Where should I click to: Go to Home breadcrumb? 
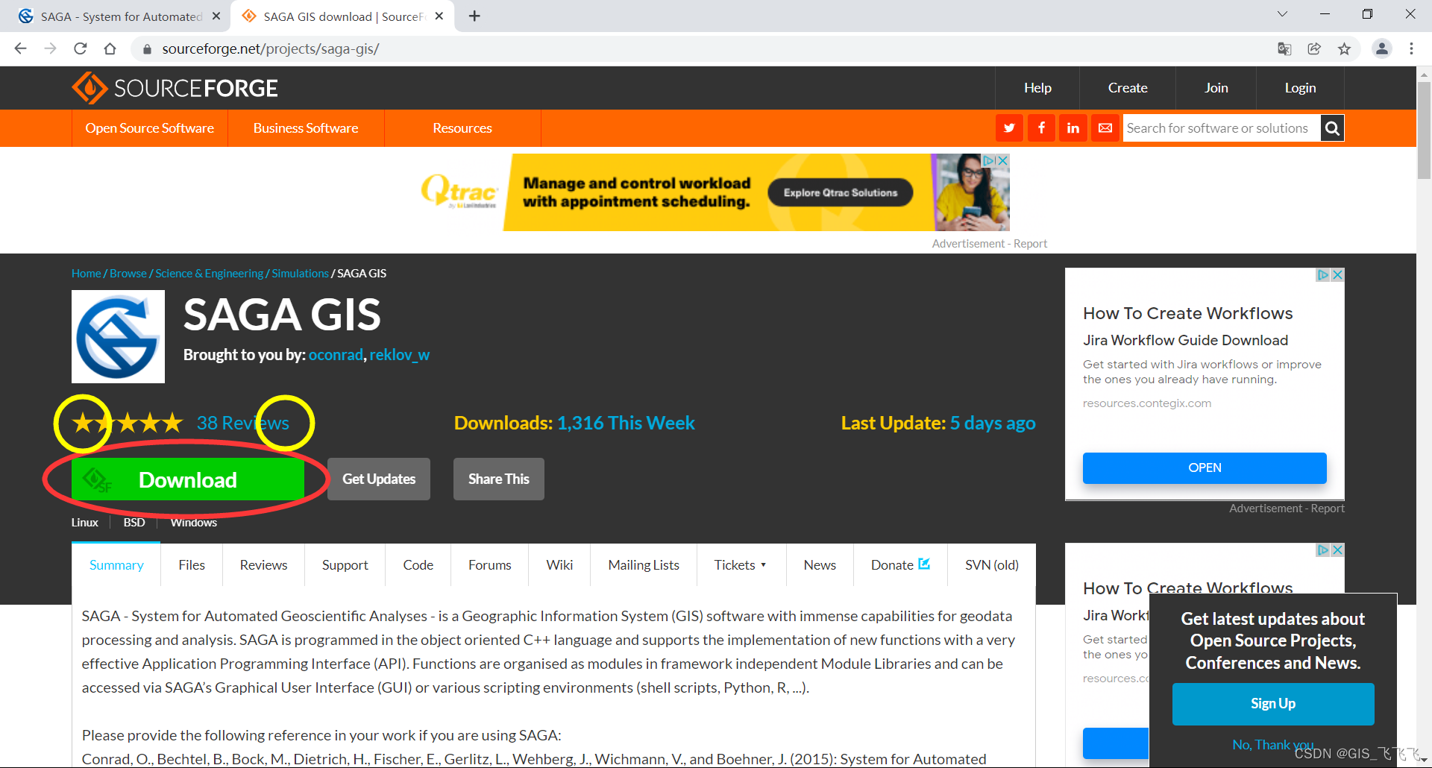87,274
